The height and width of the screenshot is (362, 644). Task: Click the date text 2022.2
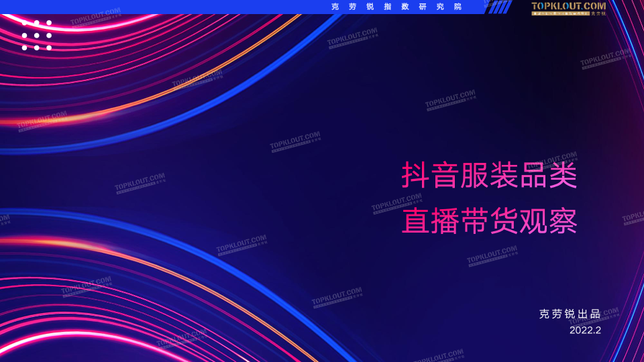[x=585, y=330]
